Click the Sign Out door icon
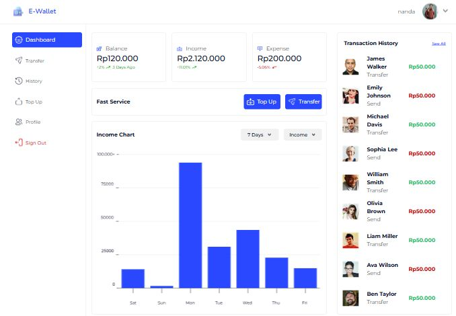This screenshot has height=316, width=456. tap(19, 143)
